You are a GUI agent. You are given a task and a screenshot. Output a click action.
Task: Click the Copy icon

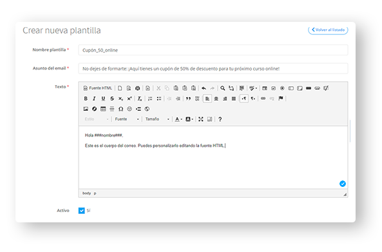tap(167, 88)
